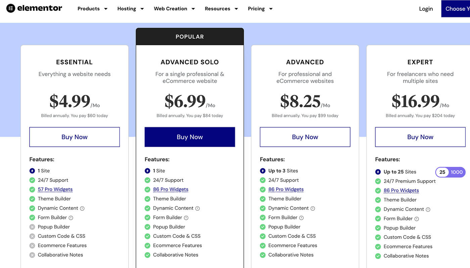Open the Pricing menu
Image resolution: width=470 pixels, height=268 pixels.
click(x=256, y=9)
